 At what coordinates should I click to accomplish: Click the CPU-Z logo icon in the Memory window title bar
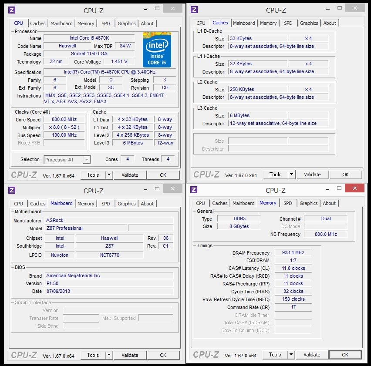pos(193,190)
